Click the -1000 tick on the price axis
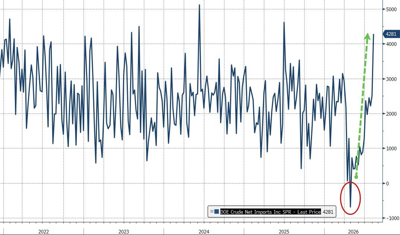Image resolution: width=400 pixels, height=235 pixels. 392,218
